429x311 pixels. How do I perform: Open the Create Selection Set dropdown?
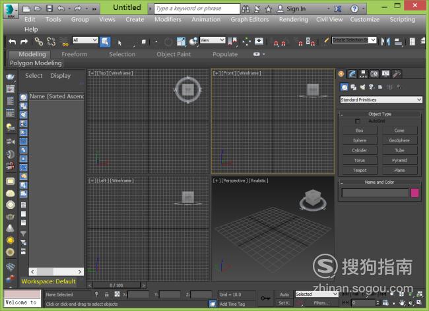click(x=354, y=40)
